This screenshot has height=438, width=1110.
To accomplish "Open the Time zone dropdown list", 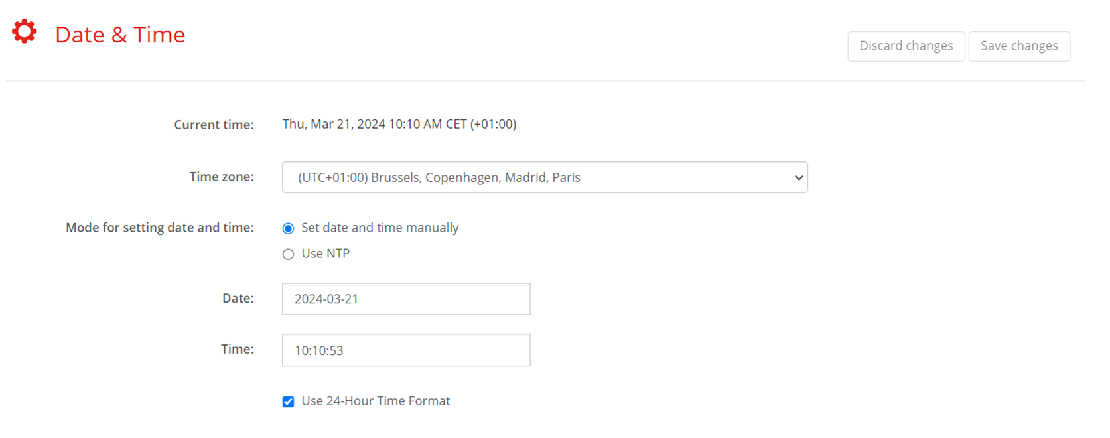I will tap(545, 177).
